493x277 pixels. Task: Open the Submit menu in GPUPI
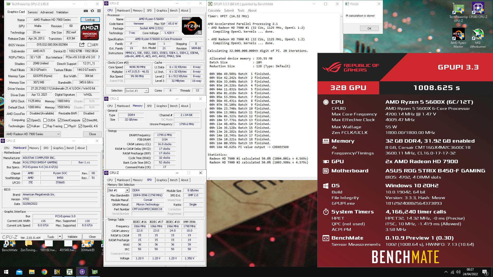coord(229,11)
